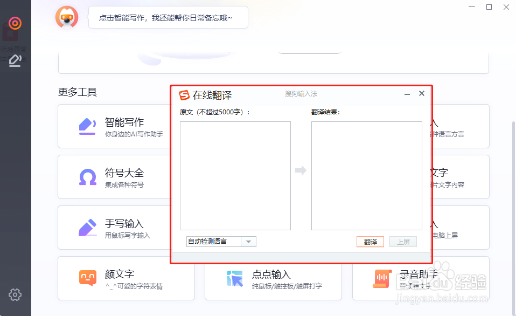516x316 pixels.
Task: Select the writing pen icon in sidebar
Action: click(15, 60)
